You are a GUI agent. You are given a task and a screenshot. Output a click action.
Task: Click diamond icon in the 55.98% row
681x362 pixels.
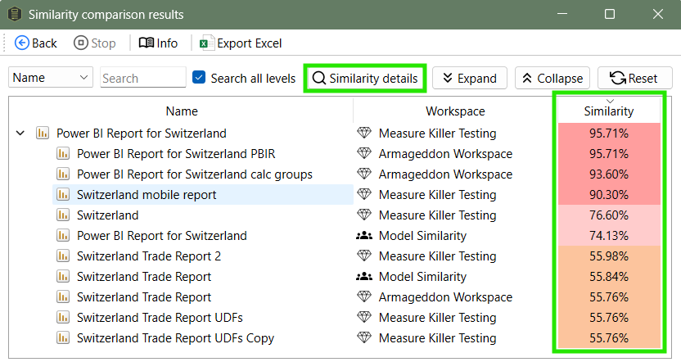tap(364, 256)
